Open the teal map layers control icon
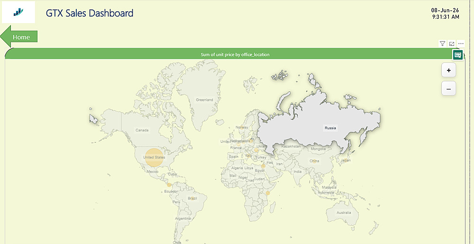This screenshot has height=244, width=474. tap(458, 55)
